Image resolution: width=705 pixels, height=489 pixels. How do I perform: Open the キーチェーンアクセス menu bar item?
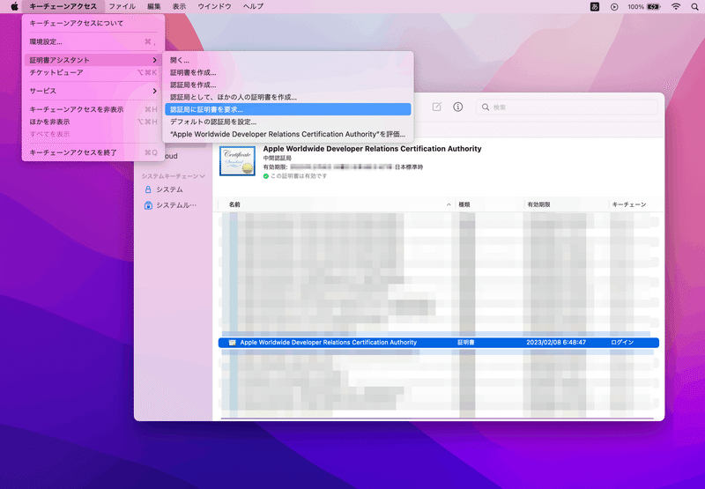(x=63, y=6)
